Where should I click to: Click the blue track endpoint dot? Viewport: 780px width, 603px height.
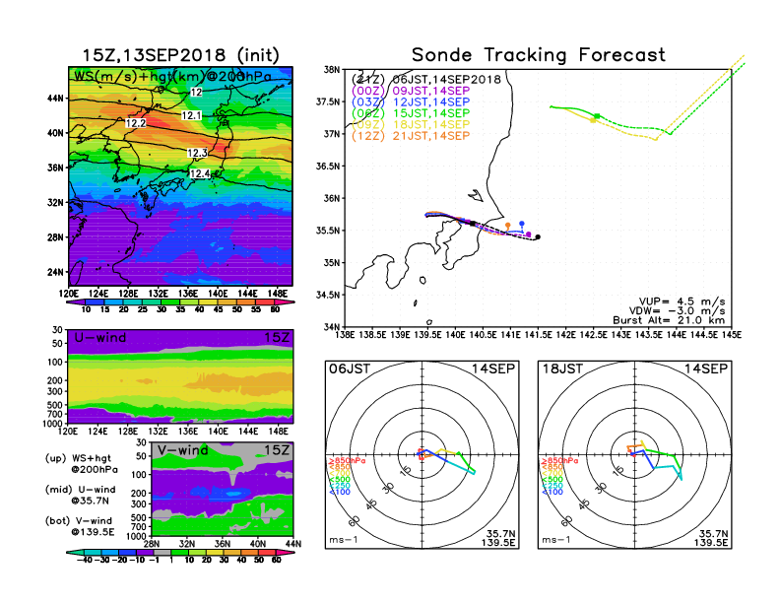tap(522, 224)
